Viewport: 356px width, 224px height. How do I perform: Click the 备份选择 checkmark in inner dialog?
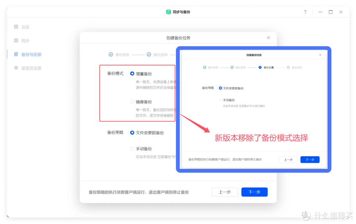[x=232, y=67]
